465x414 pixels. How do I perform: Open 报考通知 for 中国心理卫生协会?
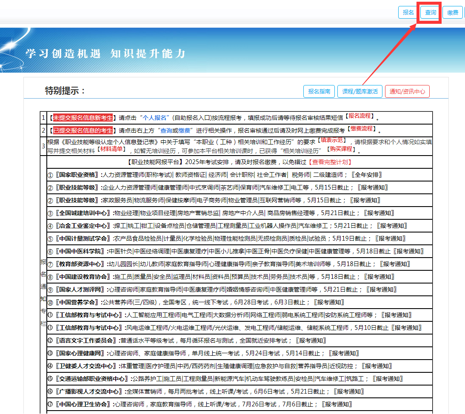(337, 404)
